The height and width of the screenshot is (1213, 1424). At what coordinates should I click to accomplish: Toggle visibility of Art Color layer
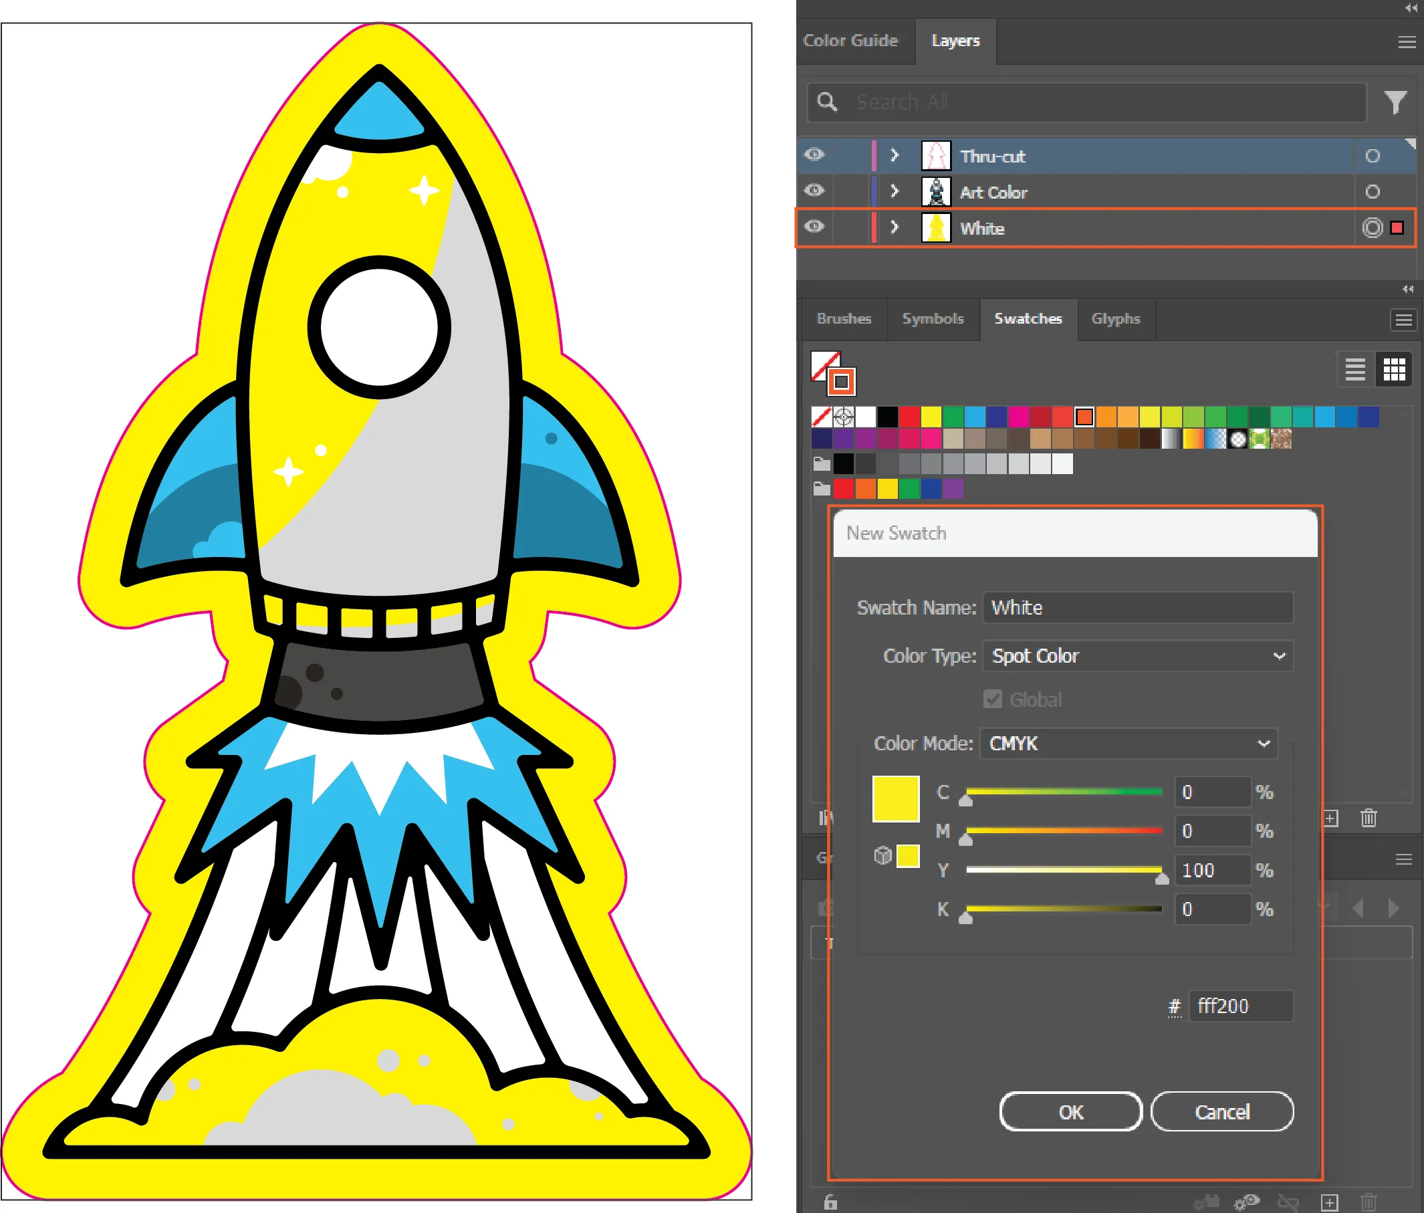click(x=814, y=191)
